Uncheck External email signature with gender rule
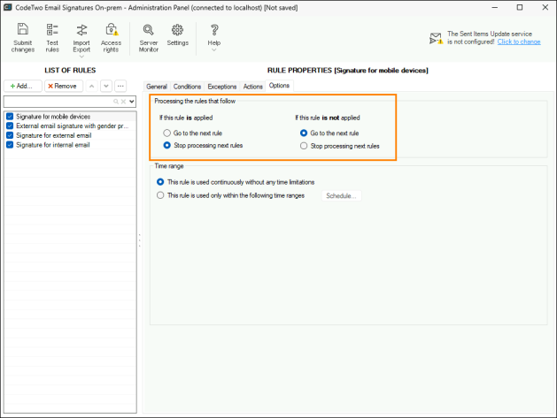This screenshot has width=557, height=418. click(10, 125)
